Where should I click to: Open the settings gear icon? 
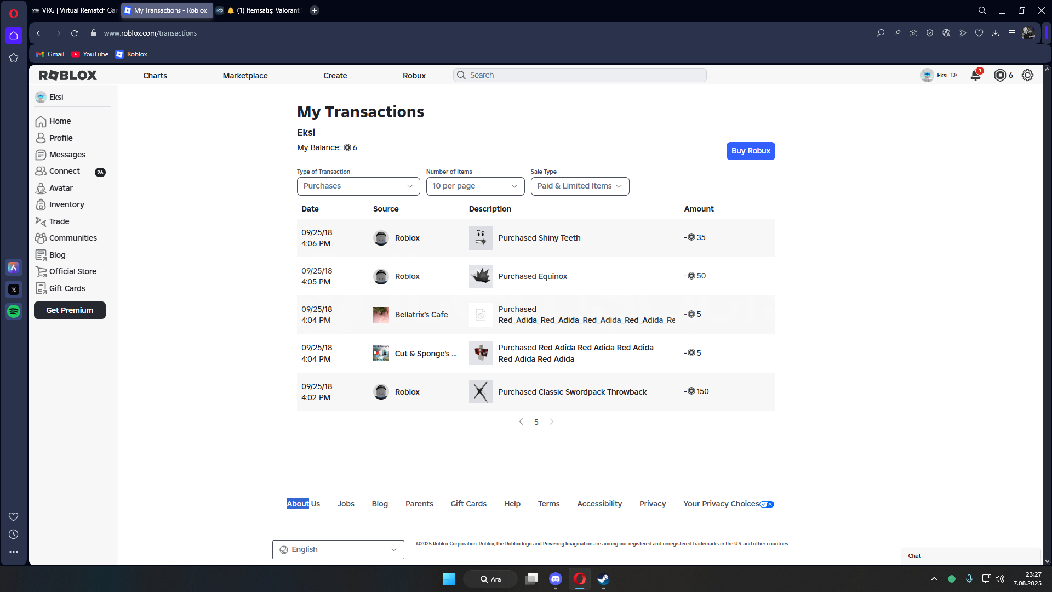click(1027, 75)
